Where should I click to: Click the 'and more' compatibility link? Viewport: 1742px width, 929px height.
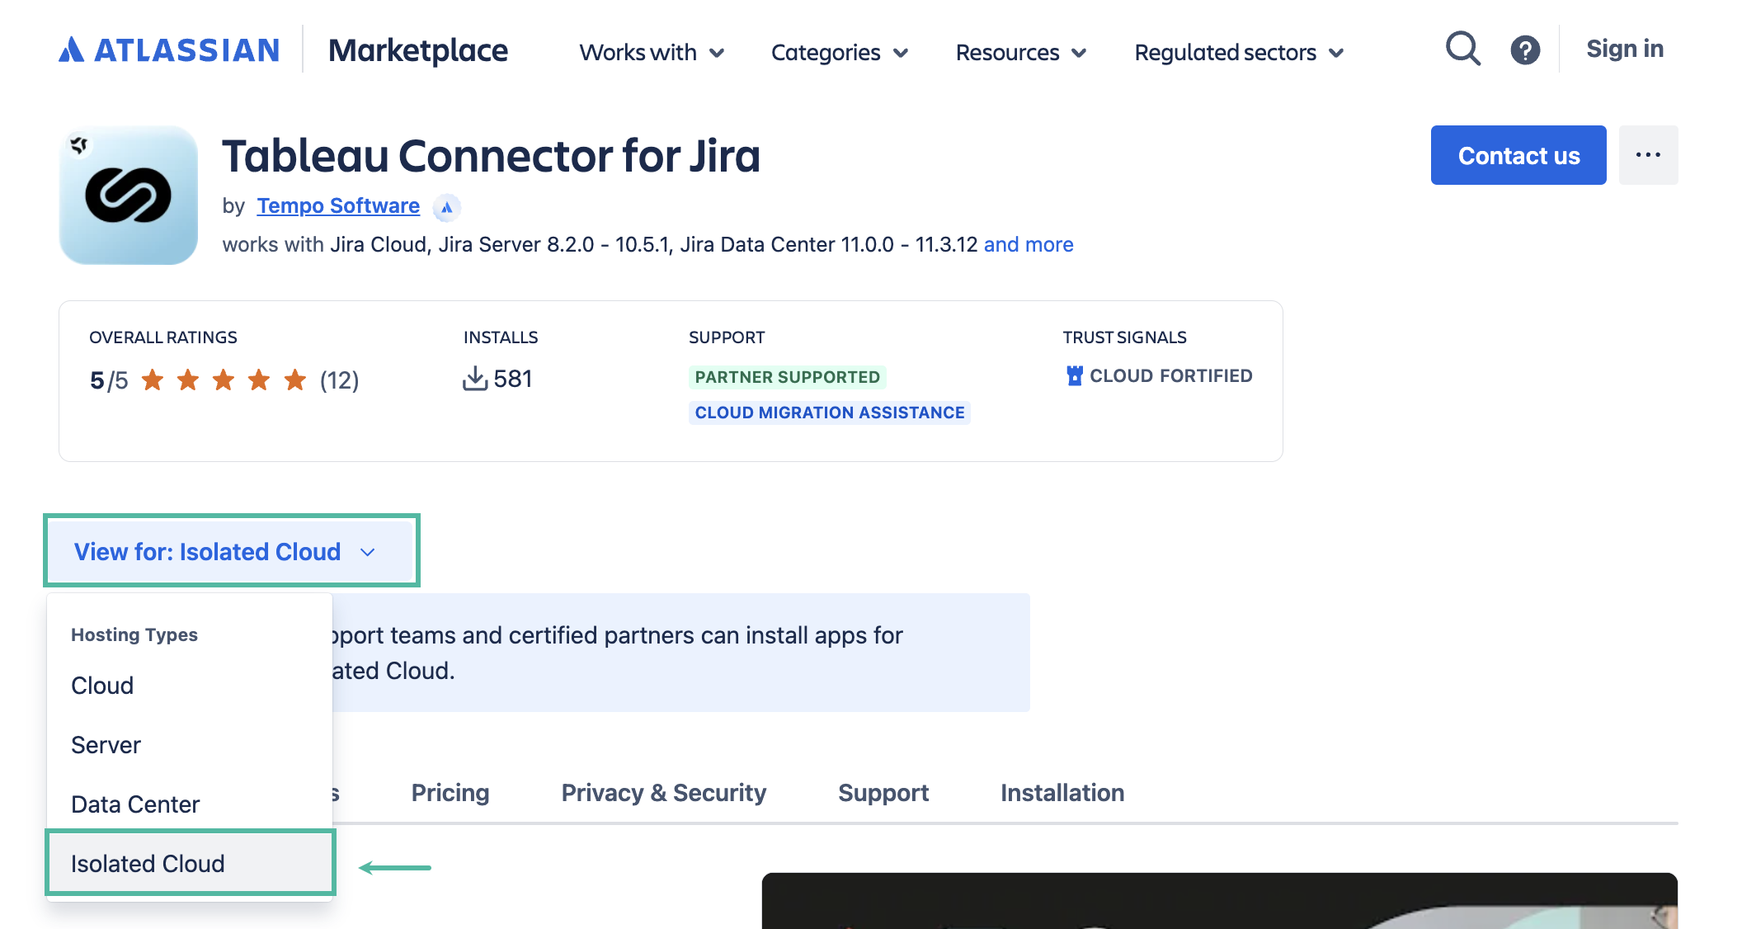point(1029,245)
